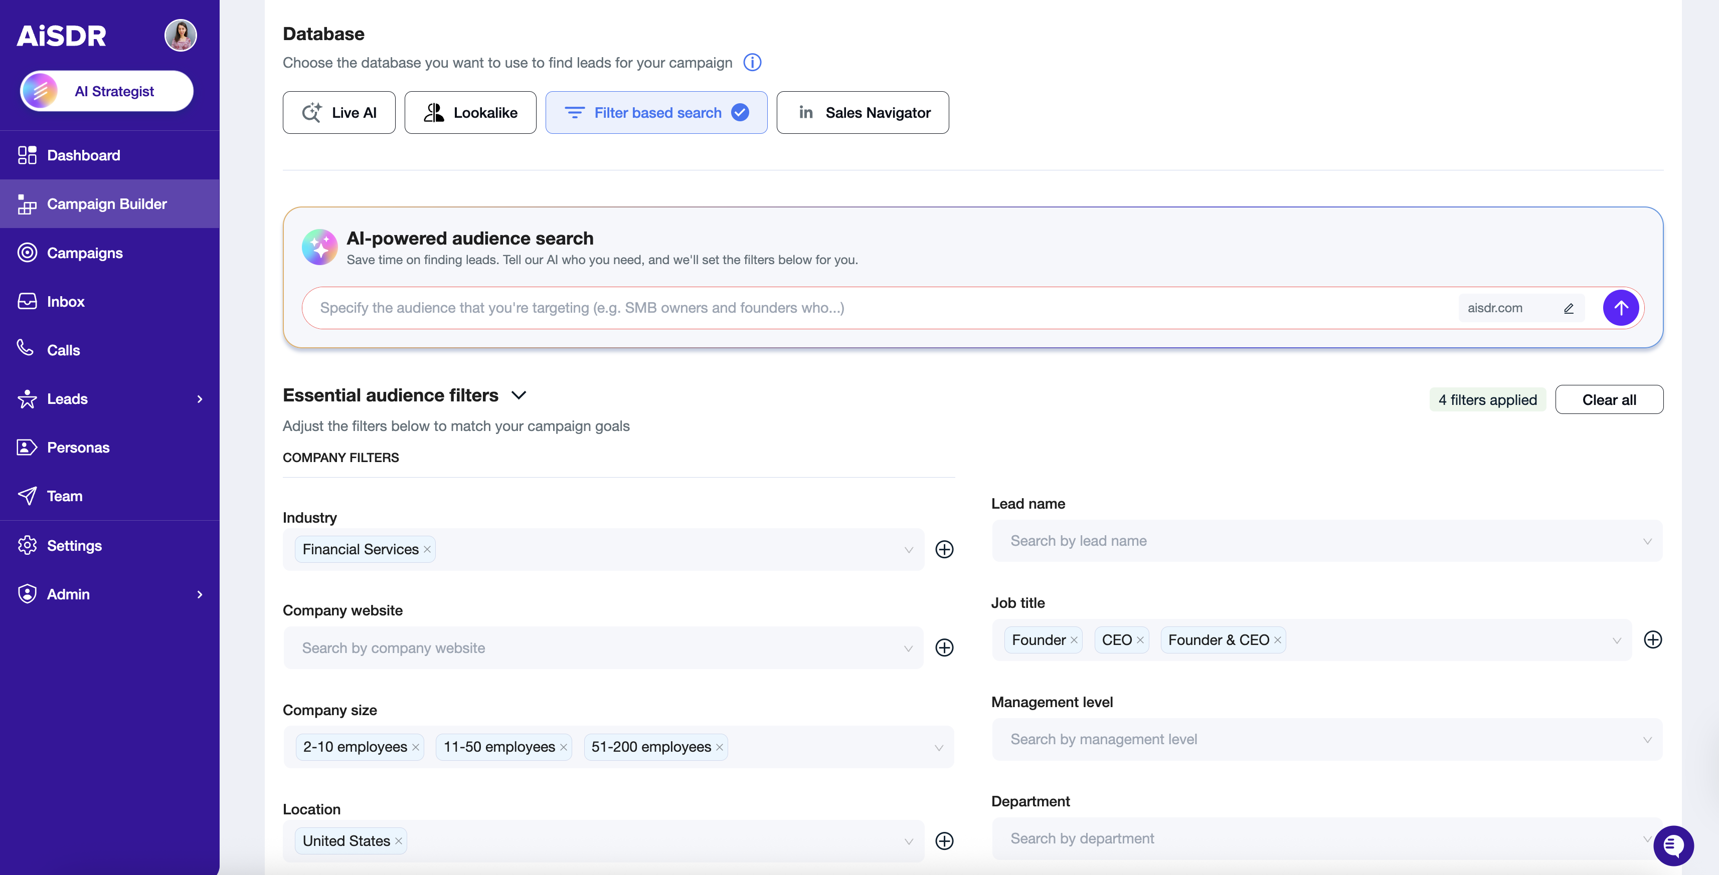Open the Lead name dropdown arrow
Screen dimensions: 1719x875
[1647, 541]
